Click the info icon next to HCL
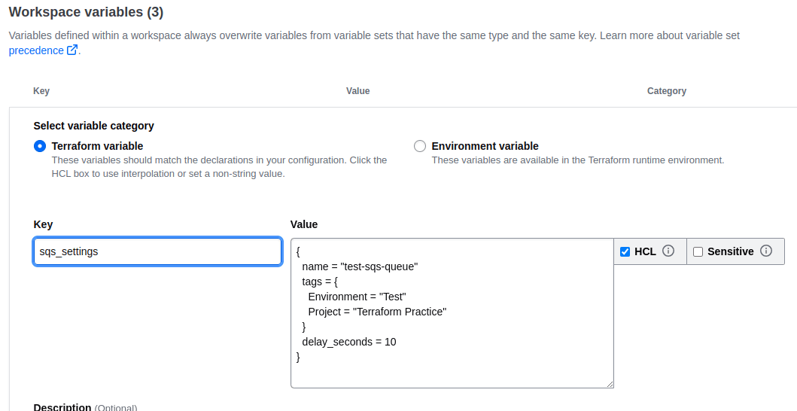 click(x=668, y=251)
